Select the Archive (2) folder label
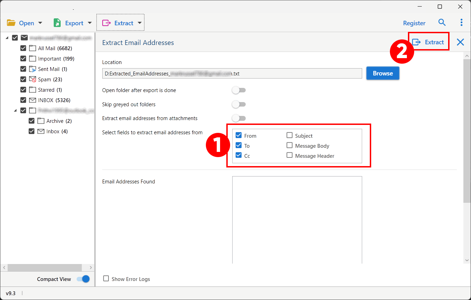Viewport: 471px width, 300px height. click(59, 121)
